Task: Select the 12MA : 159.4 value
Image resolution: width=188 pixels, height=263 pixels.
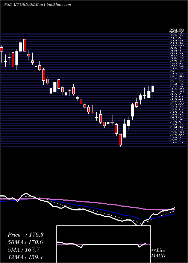Action: click(x=26, y=257)
